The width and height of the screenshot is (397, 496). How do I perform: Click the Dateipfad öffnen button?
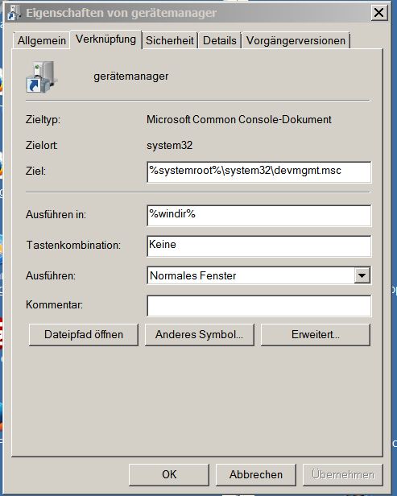click(84, 335)
